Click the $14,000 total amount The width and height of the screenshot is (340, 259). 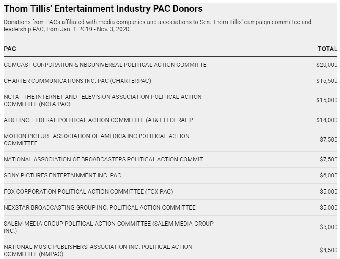click(x=326, y=120)
